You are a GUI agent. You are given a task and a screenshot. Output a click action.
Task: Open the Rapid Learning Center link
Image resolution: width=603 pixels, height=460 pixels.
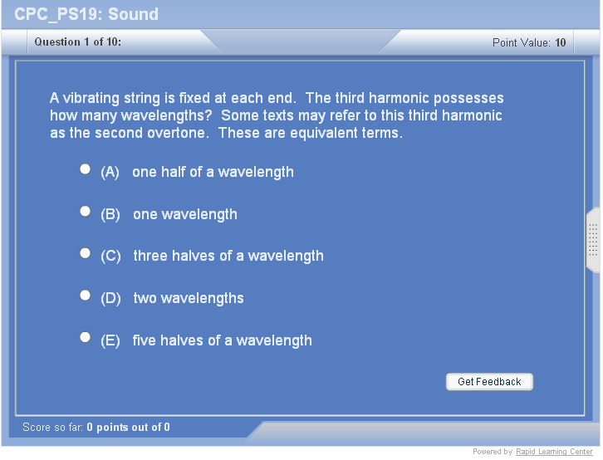(x=554, y=452)
